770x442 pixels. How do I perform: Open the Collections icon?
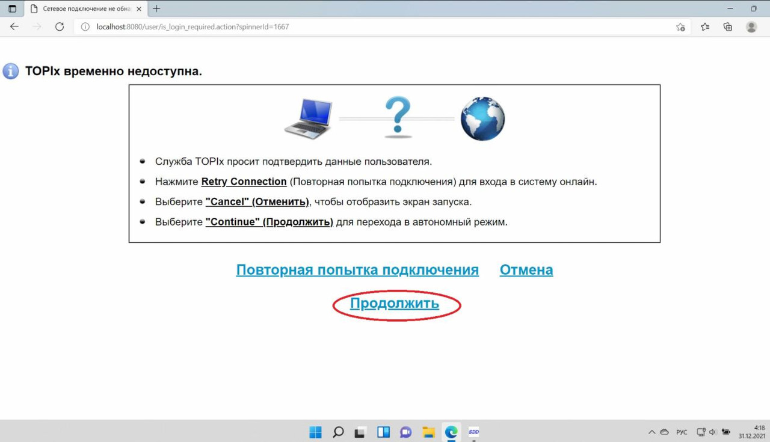728,26
